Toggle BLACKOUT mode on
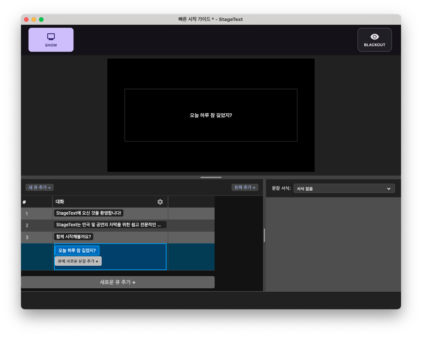422x337 pixels. tap(374, 39)
